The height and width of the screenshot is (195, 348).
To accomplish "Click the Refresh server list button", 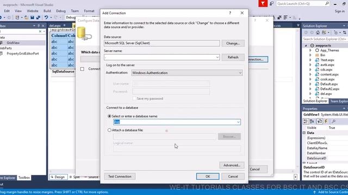I will point(233,57).
